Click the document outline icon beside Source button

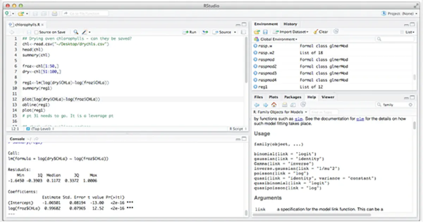[243, 32]
